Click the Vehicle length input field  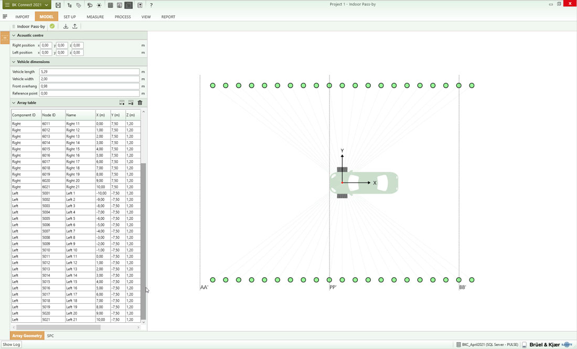[89, 72]
